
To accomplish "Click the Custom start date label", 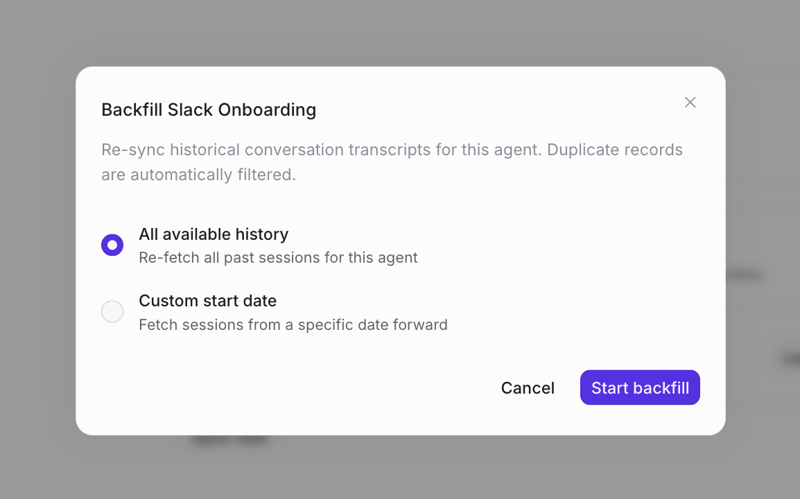I will click(x=207, y=301).
